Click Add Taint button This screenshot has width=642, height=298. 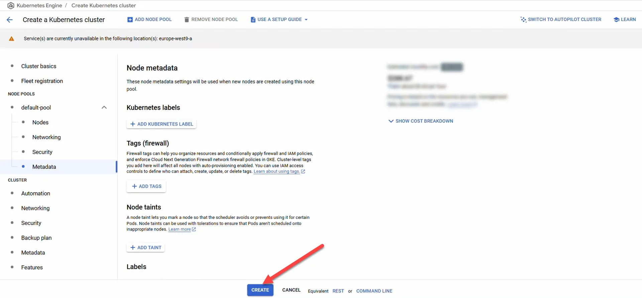point(146,248)
